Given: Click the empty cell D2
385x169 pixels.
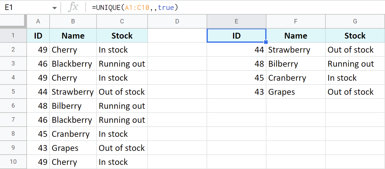Looking at the screenshot, I should 177,49.
